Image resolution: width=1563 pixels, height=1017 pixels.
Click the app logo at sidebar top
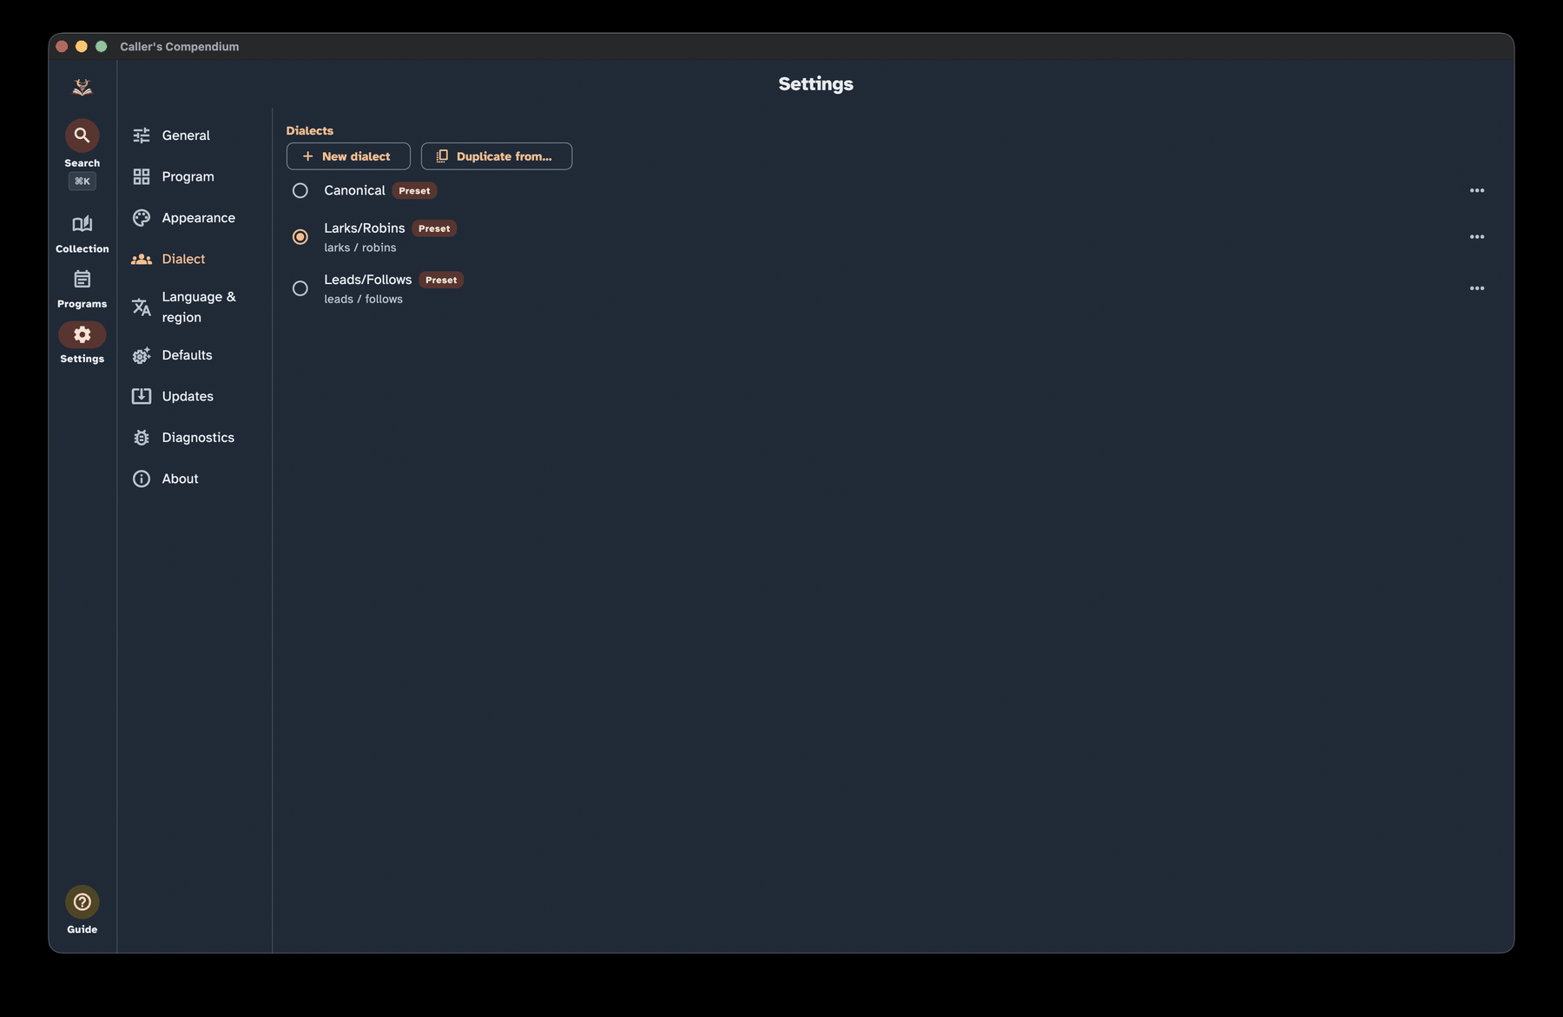82,87
